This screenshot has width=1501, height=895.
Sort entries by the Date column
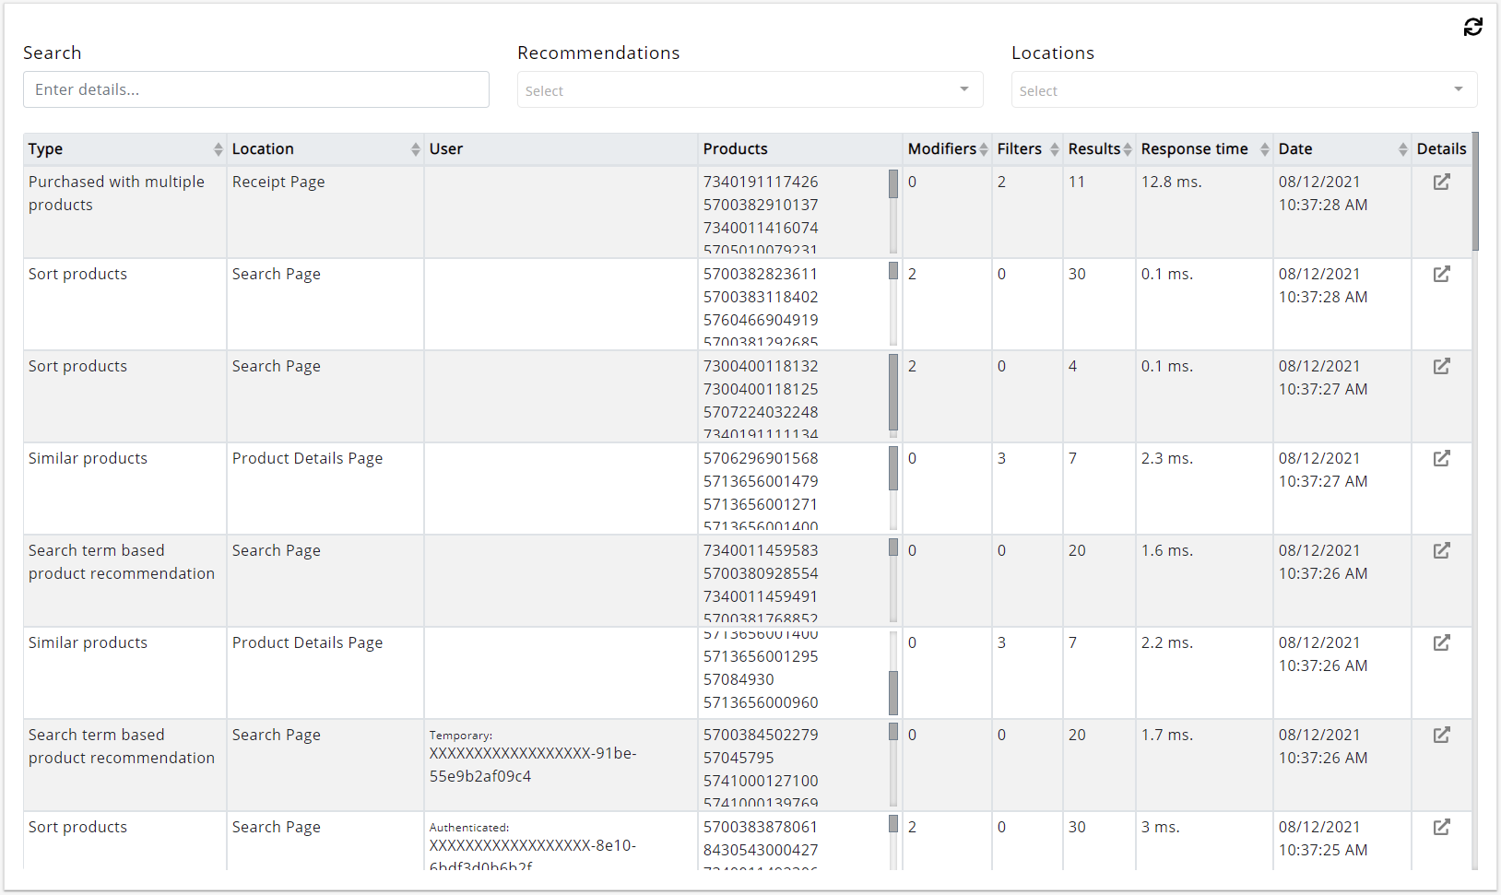pos(1401,148)
